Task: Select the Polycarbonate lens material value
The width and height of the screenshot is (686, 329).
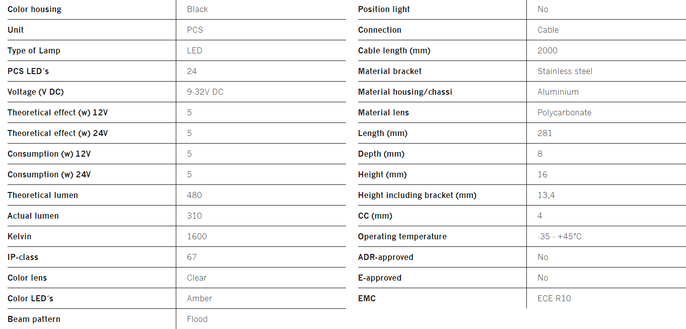Action: [564, 112]
